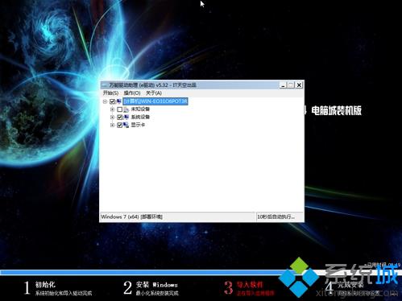Close the 万能驱动助理 window
This screenshot has width=402, height=301.
pos(299,85)
